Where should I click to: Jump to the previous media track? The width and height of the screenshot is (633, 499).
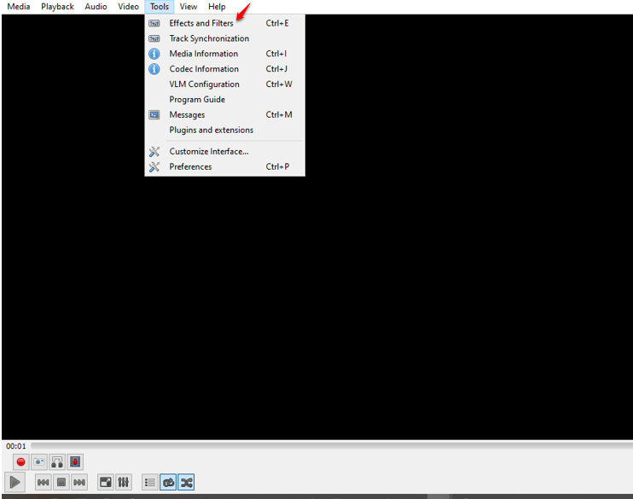pyautogui.click(x=44, y=483)
